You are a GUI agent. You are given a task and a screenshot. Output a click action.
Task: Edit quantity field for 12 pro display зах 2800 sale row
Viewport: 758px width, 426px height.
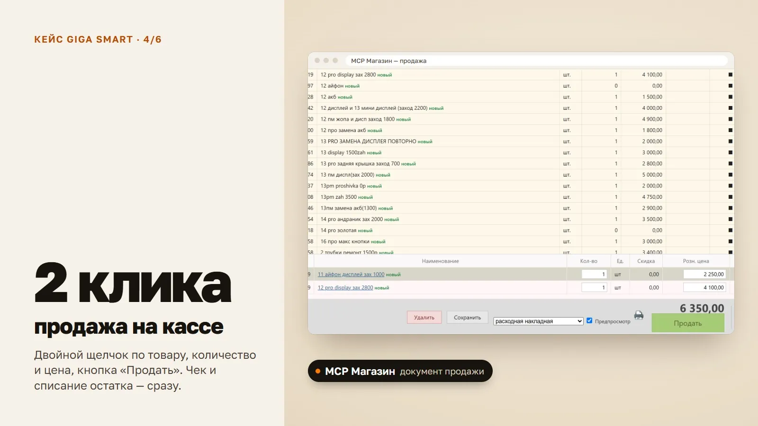[x=594, y=287]
